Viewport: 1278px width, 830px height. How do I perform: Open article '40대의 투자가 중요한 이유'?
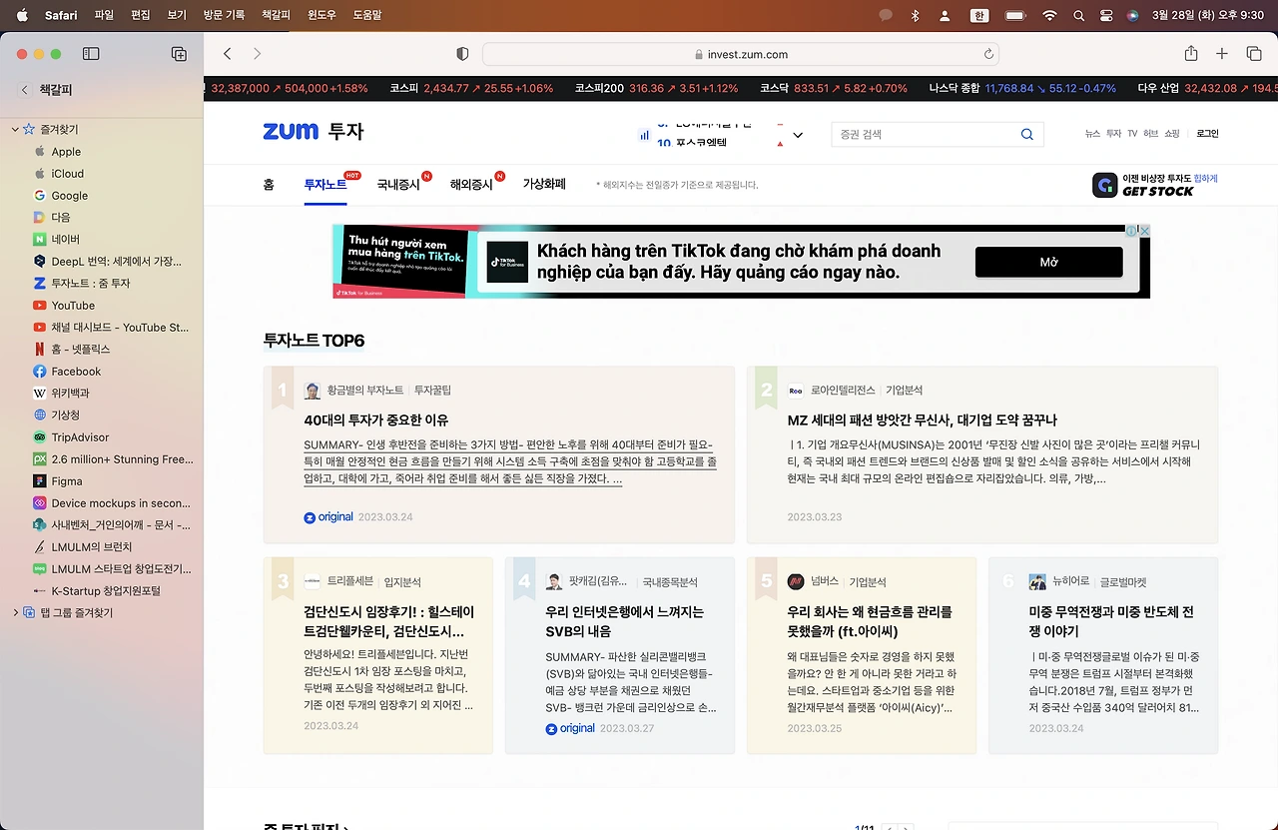tap(376, 420)
